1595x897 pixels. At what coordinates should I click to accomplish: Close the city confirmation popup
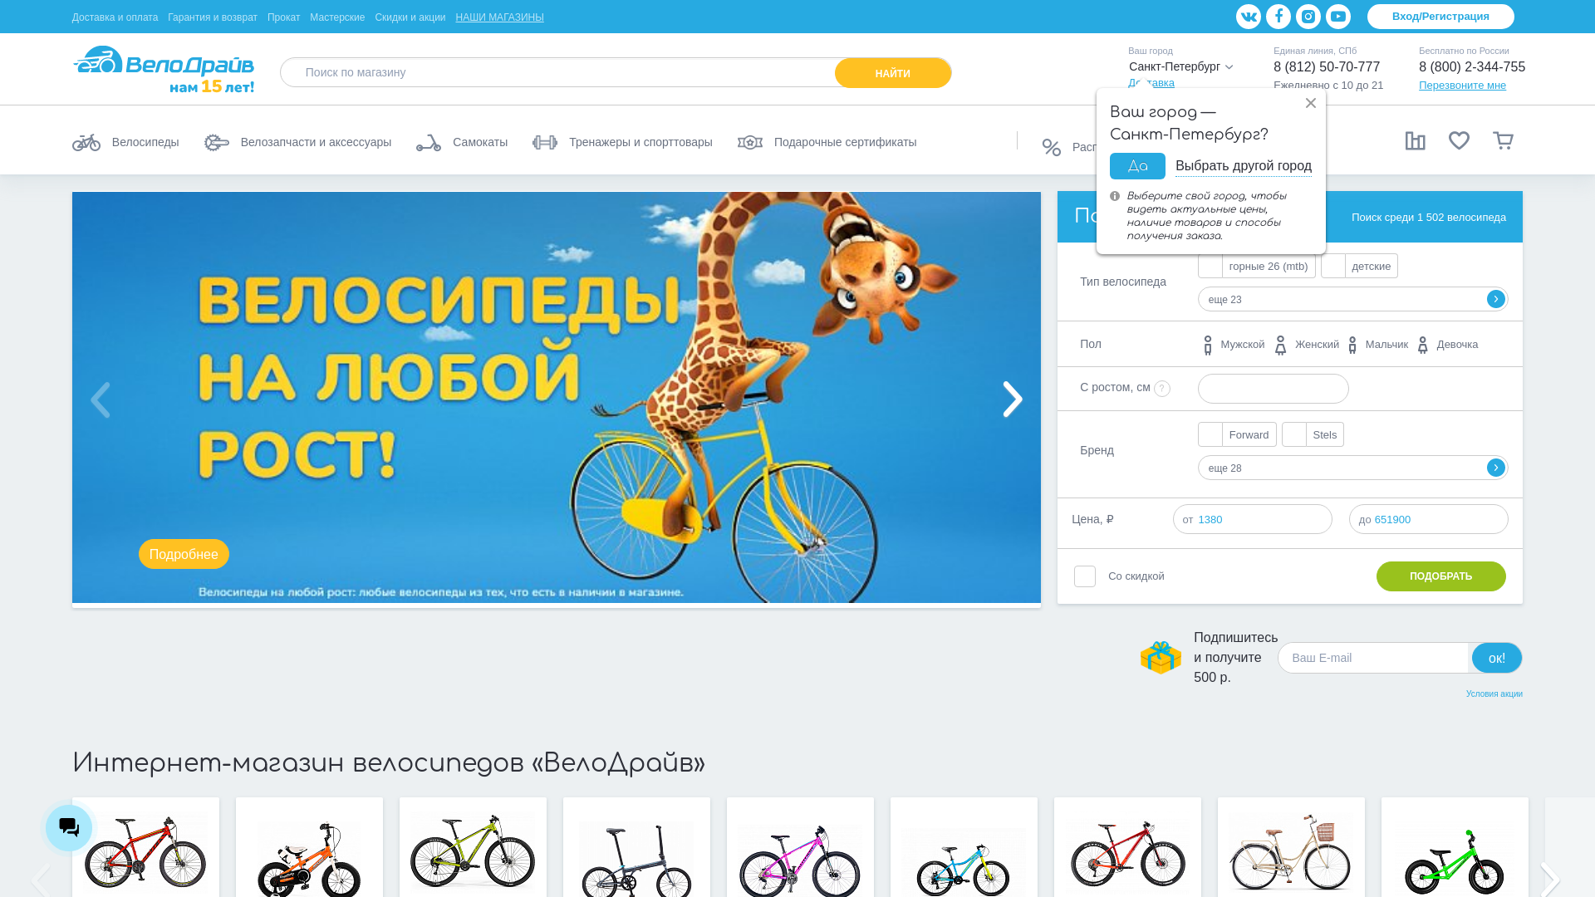(1311, 103)
